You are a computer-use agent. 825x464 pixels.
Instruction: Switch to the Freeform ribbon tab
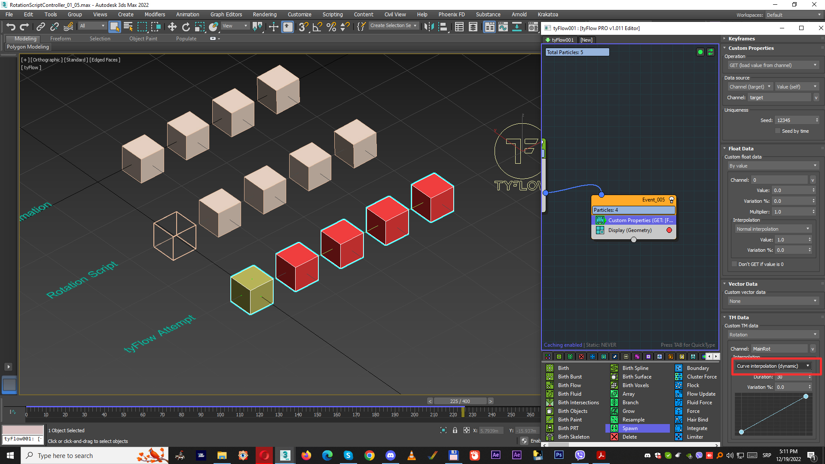(x=60, y=39)
